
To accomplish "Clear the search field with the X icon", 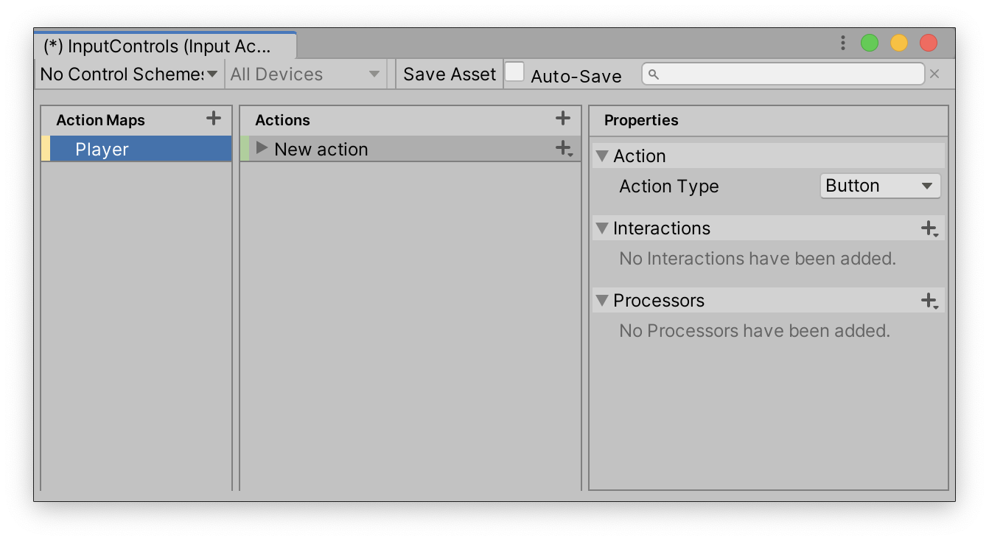I will [x=934, y=74].
